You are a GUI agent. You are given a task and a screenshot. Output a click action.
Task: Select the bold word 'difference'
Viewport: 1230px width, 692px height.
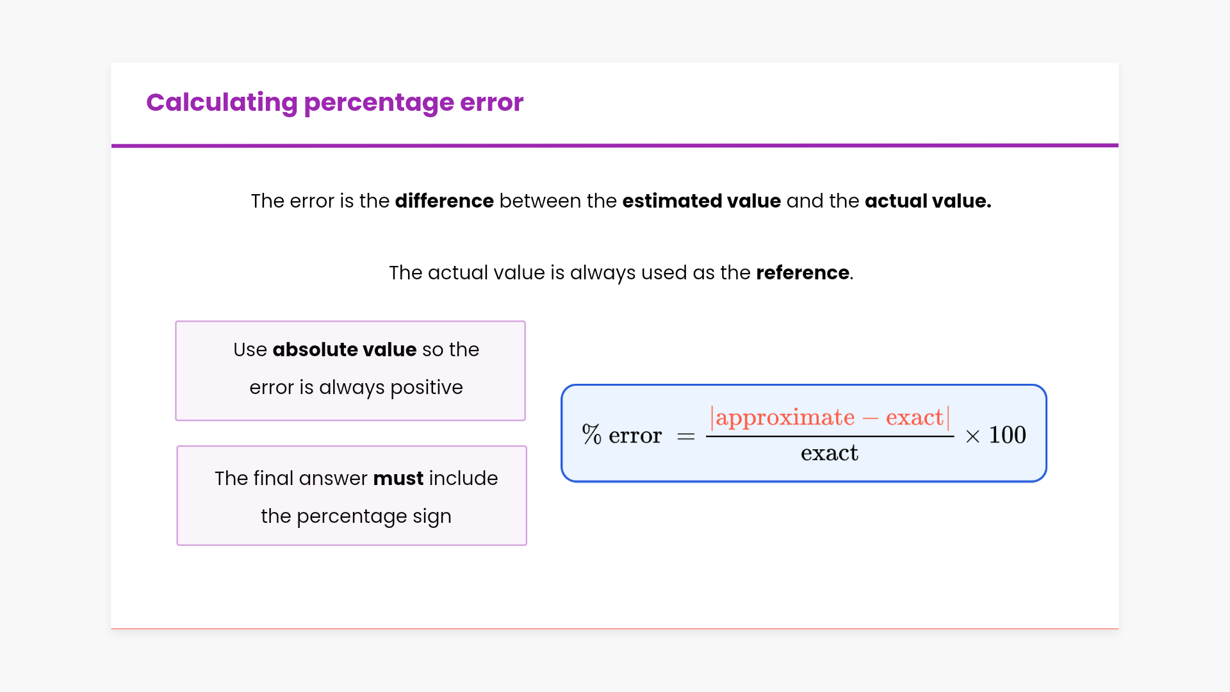pyautogui.click(x=444, y=201)
